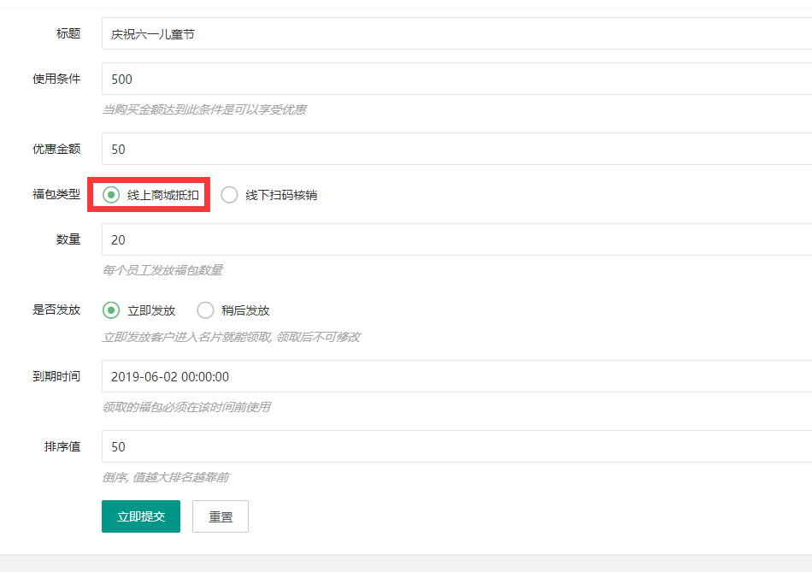This screenshot has height=572, width=812.
Task: Click the 到期时间 label
Action: (56, 376)
